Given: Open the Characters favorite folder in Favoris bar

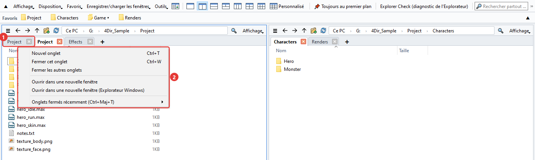Looking at the screenshot, I should [x=64, y=18].
